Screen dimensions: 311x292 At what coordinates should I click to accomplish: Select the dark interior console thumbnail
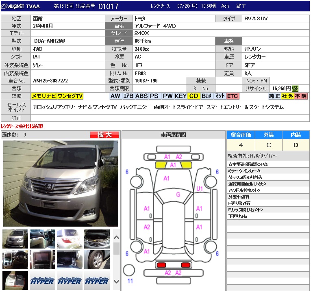(70, 260)
